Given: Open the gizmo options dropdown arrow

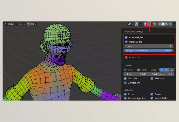Looking at the screenshot, I should pyautogui.click(x=140, y=24).
